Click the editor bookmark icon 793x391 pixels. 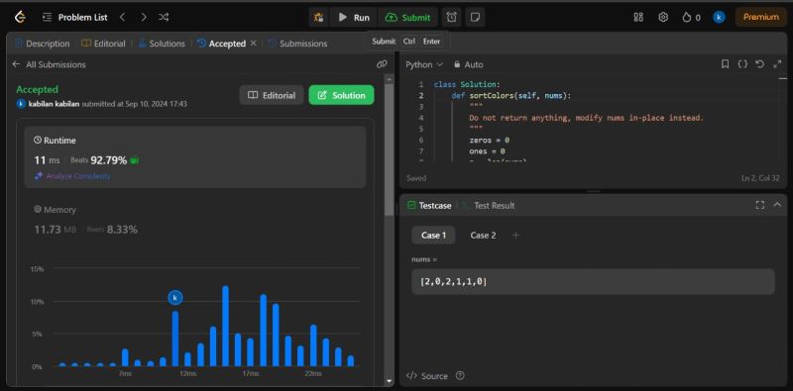point(725,64)
